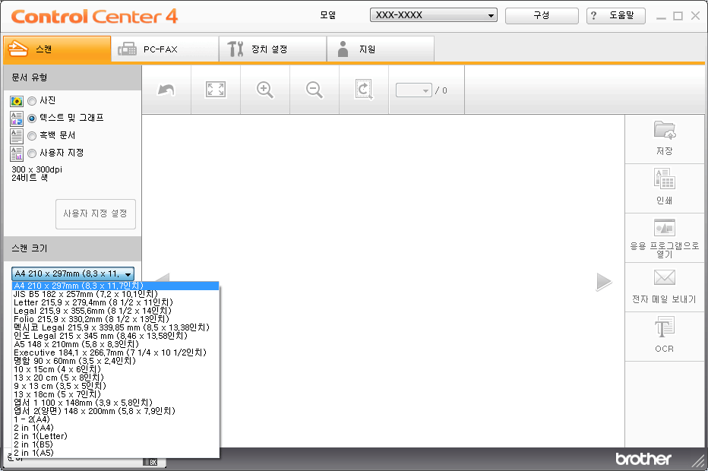Image resolution: width=708 pixels, height=471 pixels.
Task: Collapse the scan size A4 combo box
Action: (73, 273)
